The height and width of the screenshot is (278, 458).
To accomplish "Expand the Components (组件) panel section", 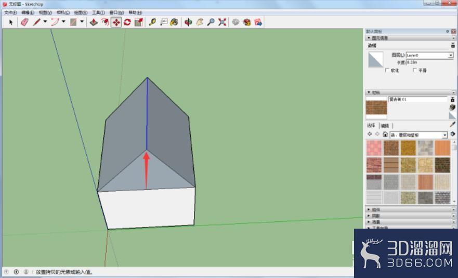I will click(369, 209).
